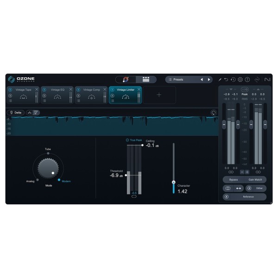The image size is (278, 278).
Task: Open Ozone settings gear
Action: [x=240, y=79]
